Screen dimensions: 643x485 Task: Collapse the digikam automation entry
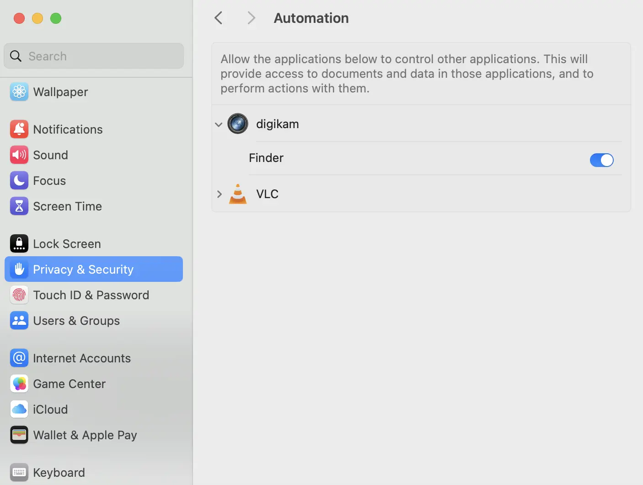tap(219, 124)
